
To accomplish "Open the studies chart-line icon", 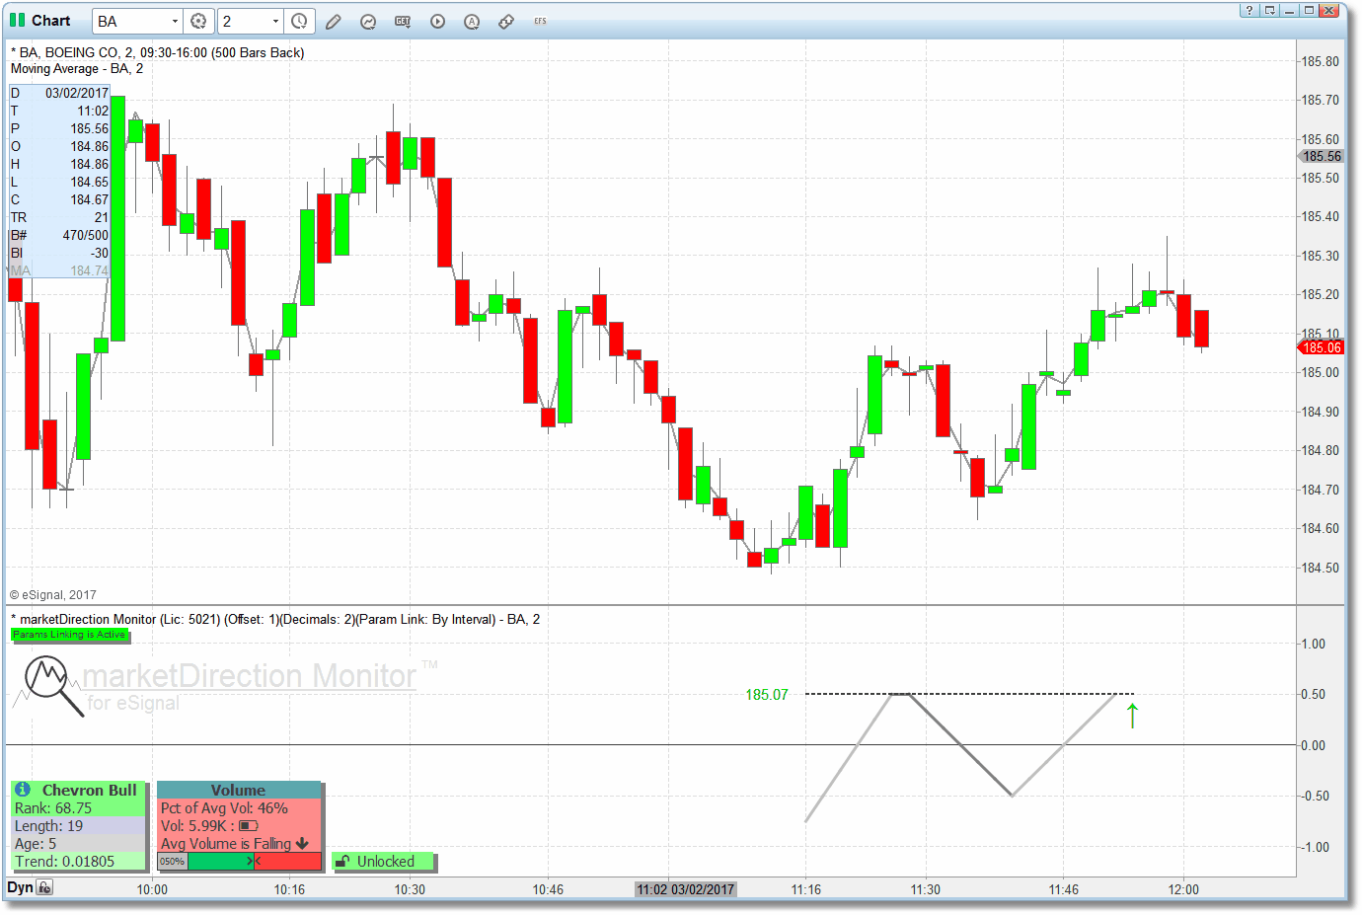I will point(368,21).
